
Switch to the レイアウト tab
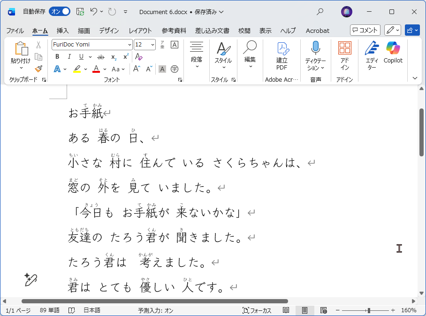[140, 31]
